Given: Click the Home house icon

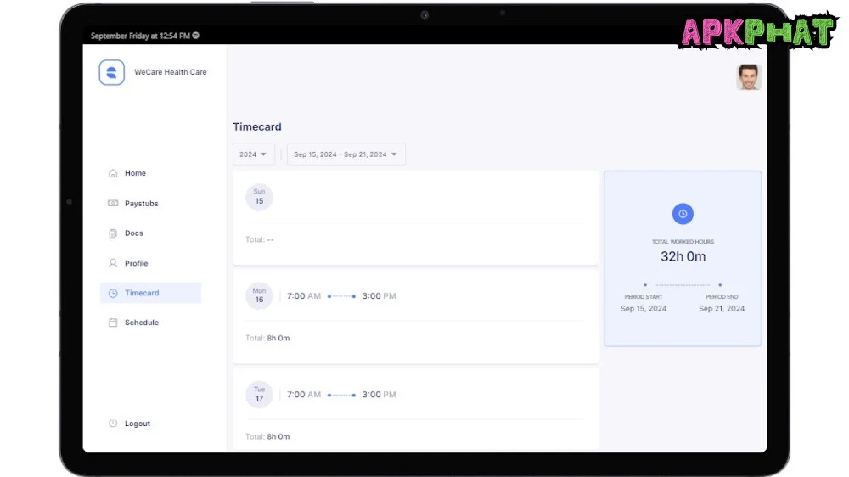Looking at the screenshot, I should coord(113,173).
